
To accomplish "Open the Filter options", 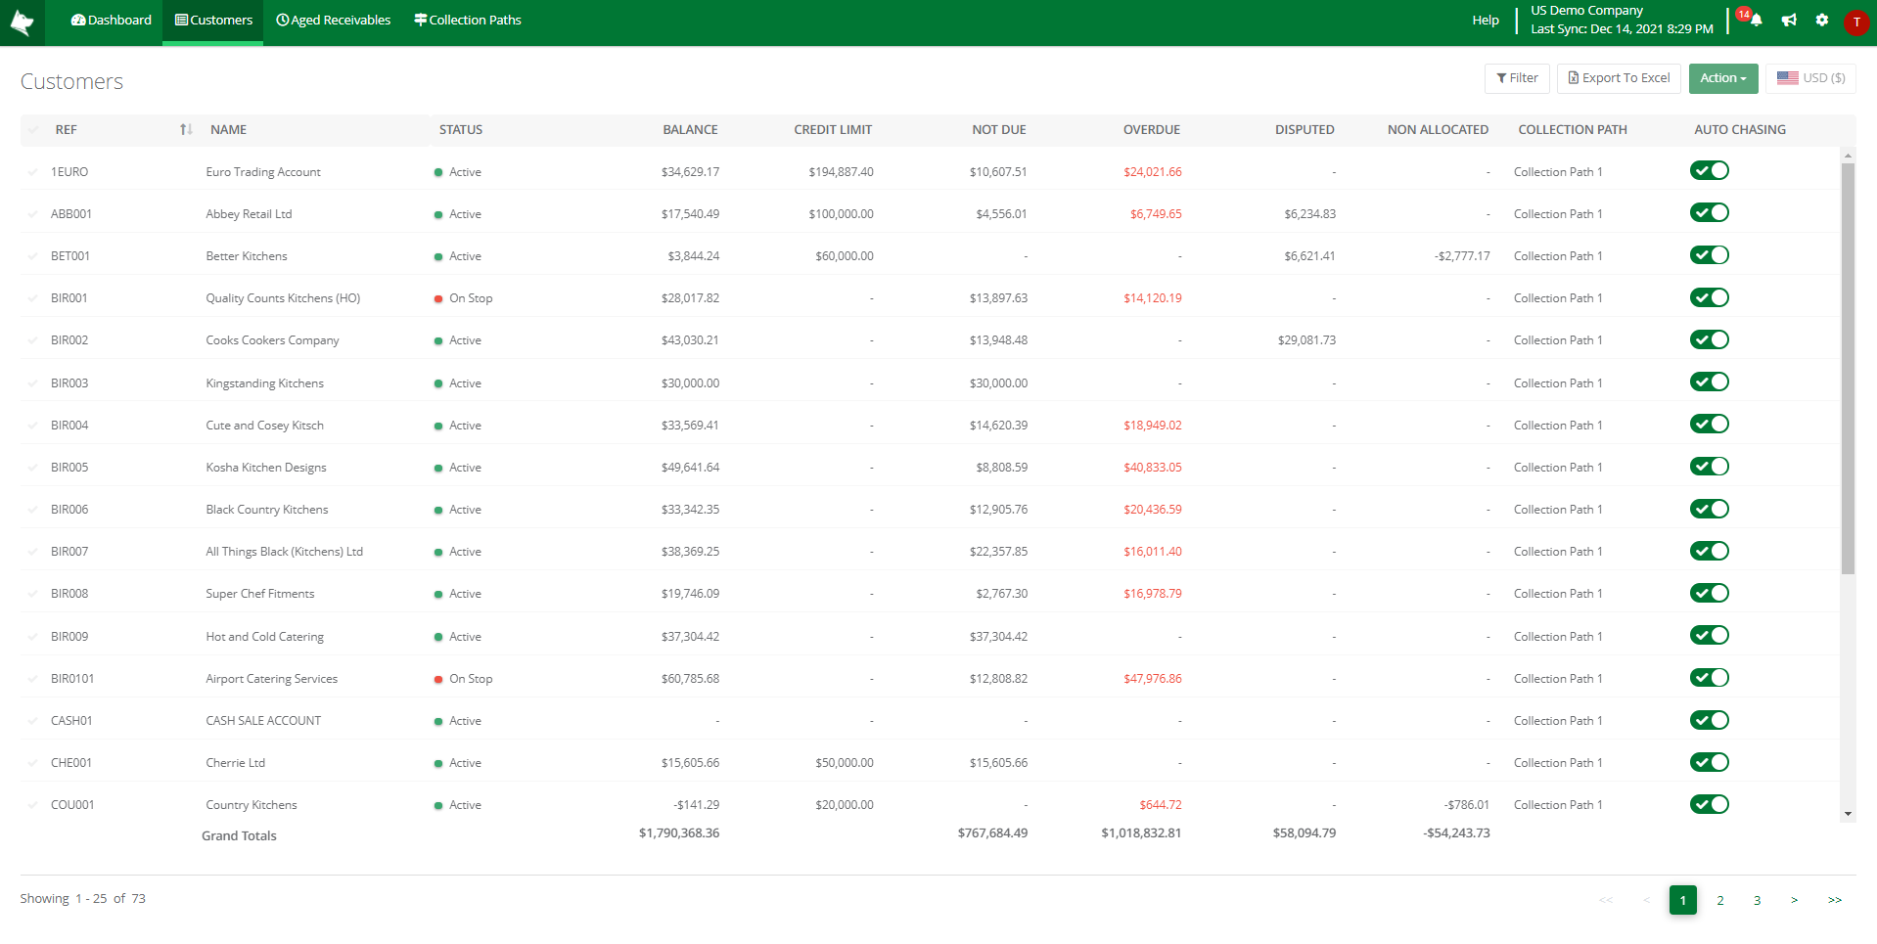I will pyautogui.click(x=1517, y=78).
